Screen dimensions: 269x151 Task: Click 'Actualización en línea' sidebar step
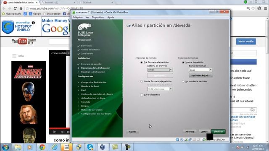click(93, 98)
